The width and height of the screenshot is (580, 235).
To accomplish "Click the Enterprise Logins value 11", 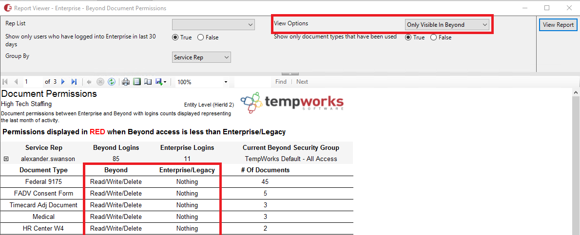I will pyautogui.click(x=187, y=159).
